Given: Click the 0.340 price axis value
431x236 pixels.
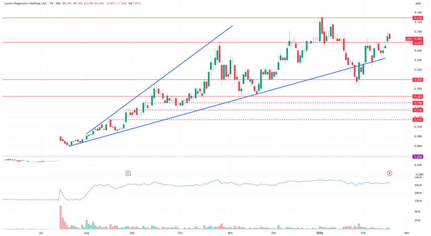Looking at the screenshot, I should pyautogui.click(x=418, y=13).
